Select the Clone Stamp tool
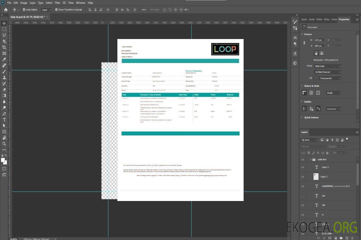The image size is (361, 240). pyautogui.click(x=4, y=78)
